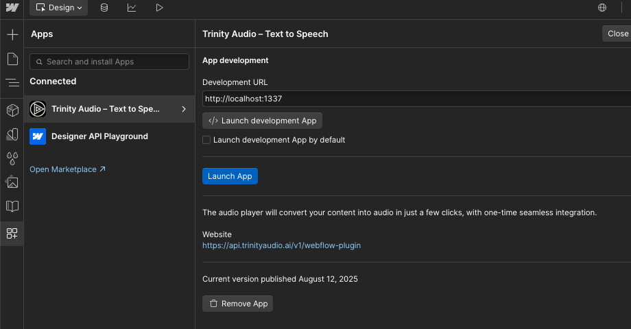Open the Marketplace link
The image size is (631, 329).
[67, 169]
